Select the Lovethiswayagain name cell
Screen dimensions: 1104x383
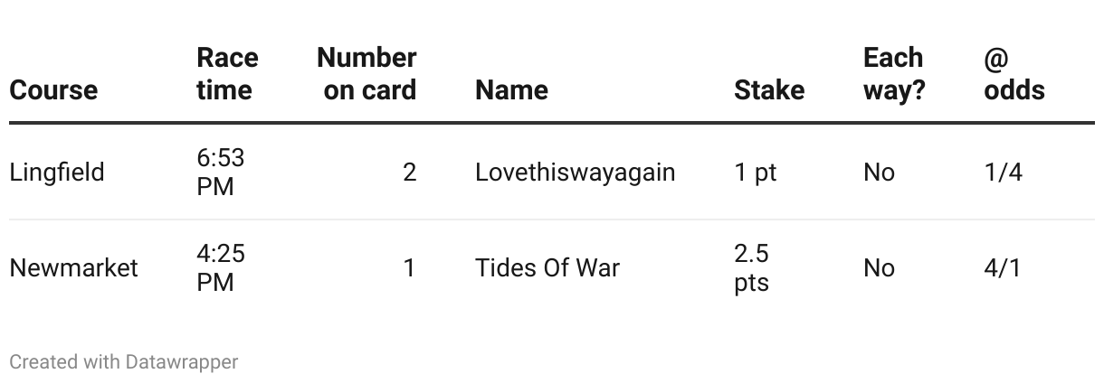(575, 173)
